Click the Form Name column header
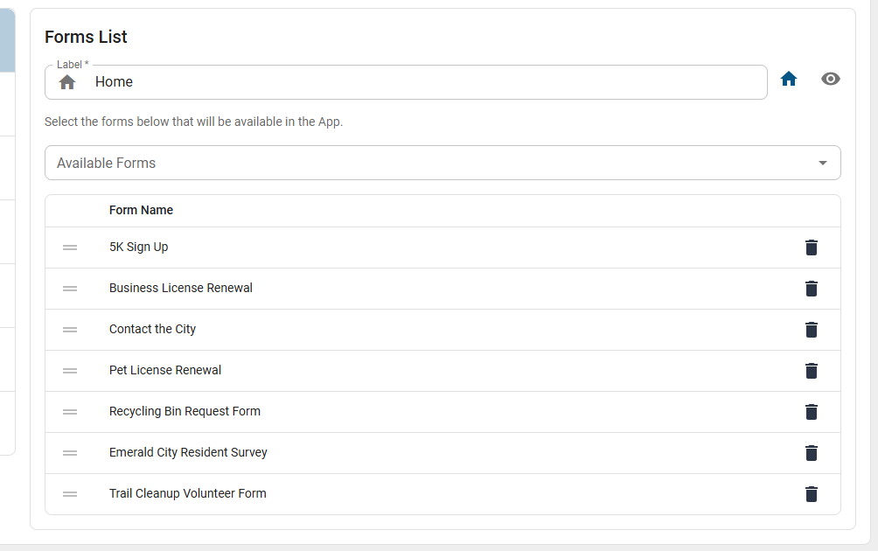 [141, 210]
